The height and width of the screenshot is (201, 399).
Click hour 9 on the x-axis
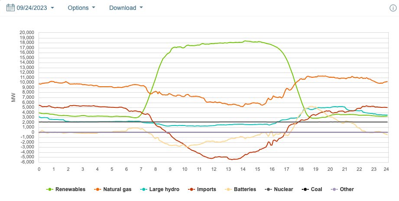coord(170,169)
